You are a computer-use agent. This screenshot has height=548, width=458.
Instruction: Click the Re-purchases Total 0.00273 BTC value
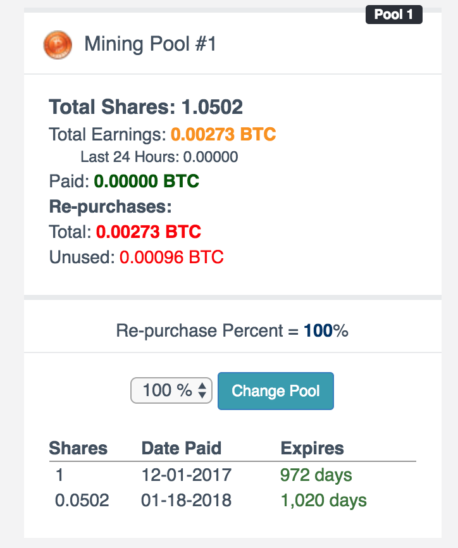tap(149, 232)
